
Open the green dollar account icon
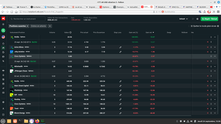(x=3, y=30)
